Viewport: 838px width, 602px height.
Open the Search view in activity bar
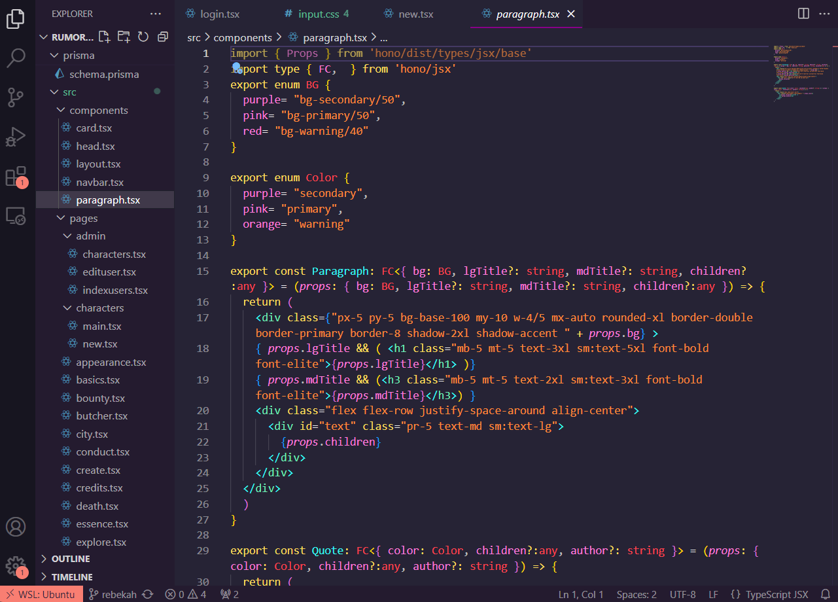tap(16, 58)
